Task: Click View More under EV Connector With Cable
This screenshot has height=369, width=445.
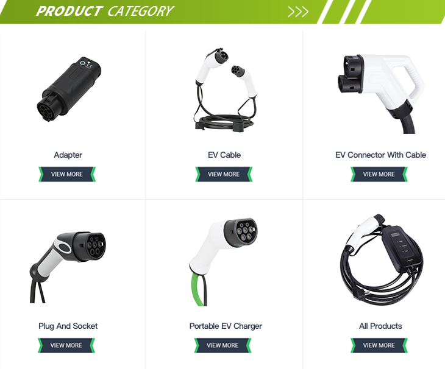Action: pos(379,174)
